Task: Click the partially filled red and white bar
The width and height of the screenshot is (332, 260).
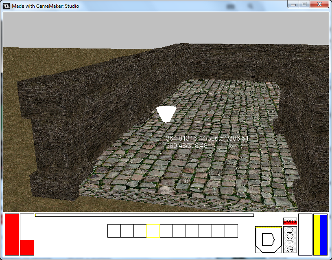Action: point(27,234)
